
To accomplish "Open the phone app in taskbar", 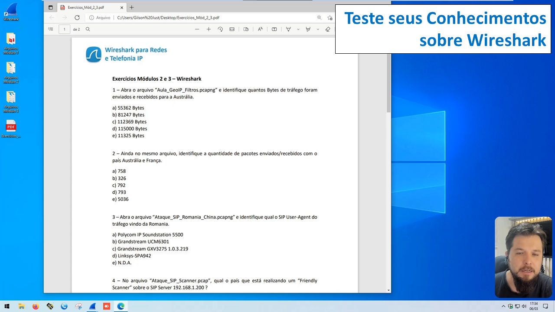I will (x=64, y=306).
